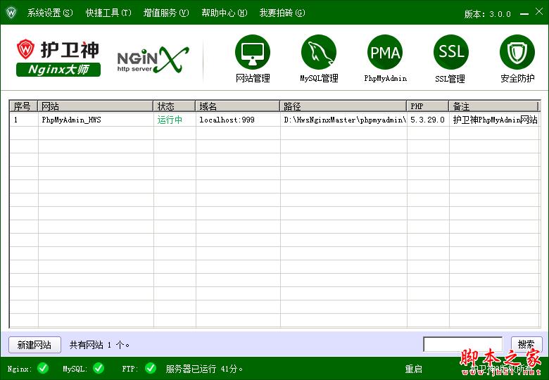Sort by the PHP column header
Screen dimensions: 549x380
click(427, 106)
